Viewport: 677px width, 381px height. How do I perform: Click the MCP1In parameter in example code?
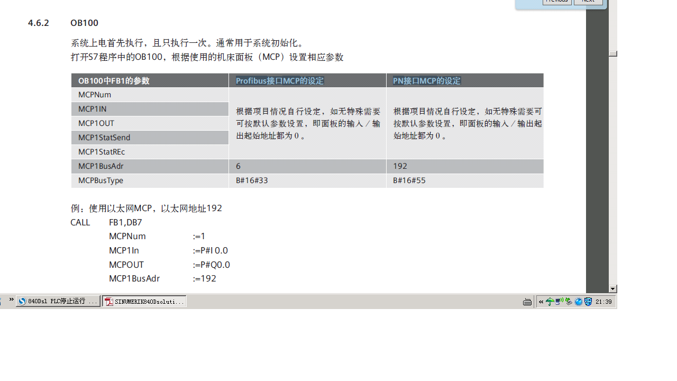(124, 250)
